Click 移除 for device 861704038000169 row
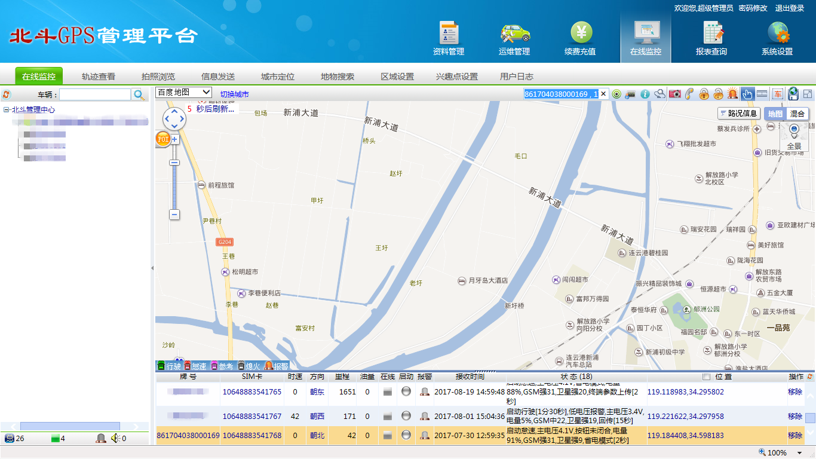 pos(795,435)
